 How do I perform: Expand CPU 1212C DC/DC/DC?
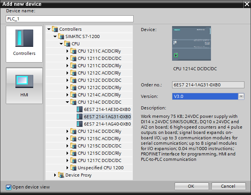[67, 80]
